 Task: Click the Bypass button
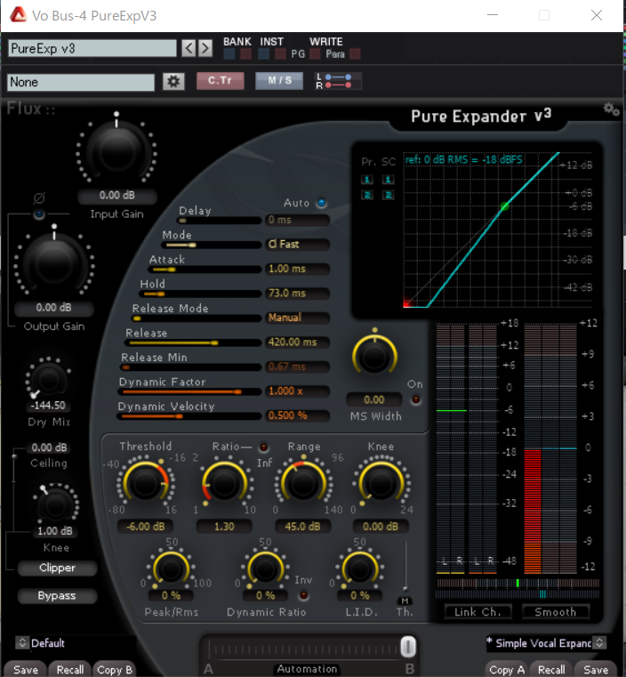pyautogui.click(x=57, y=595)
